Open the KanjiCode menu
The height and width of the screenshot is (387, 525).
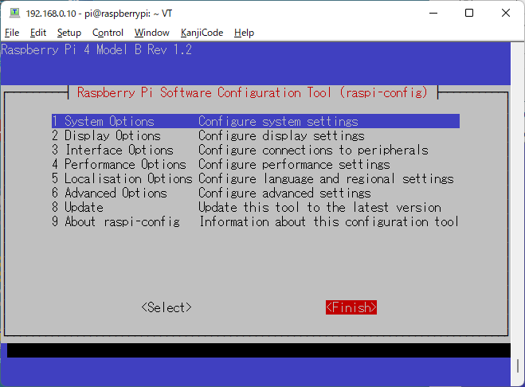202,33
